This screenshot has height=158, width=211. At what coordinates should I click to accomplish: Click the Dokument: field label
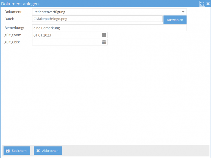[x=13, y=12]
